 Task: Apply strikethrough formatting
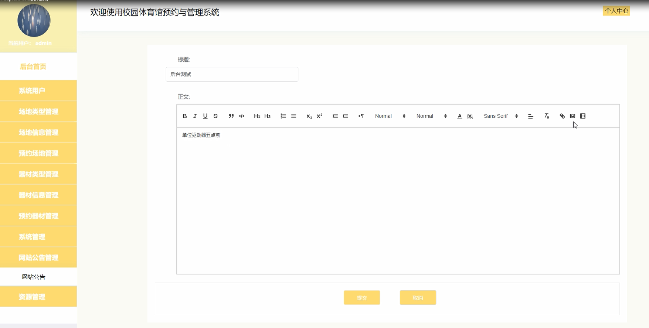pyautogui.click(x=215, y=116)
